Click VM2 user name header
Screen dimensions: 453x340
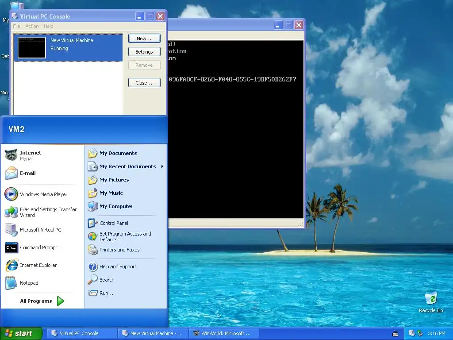pos(16,129)
